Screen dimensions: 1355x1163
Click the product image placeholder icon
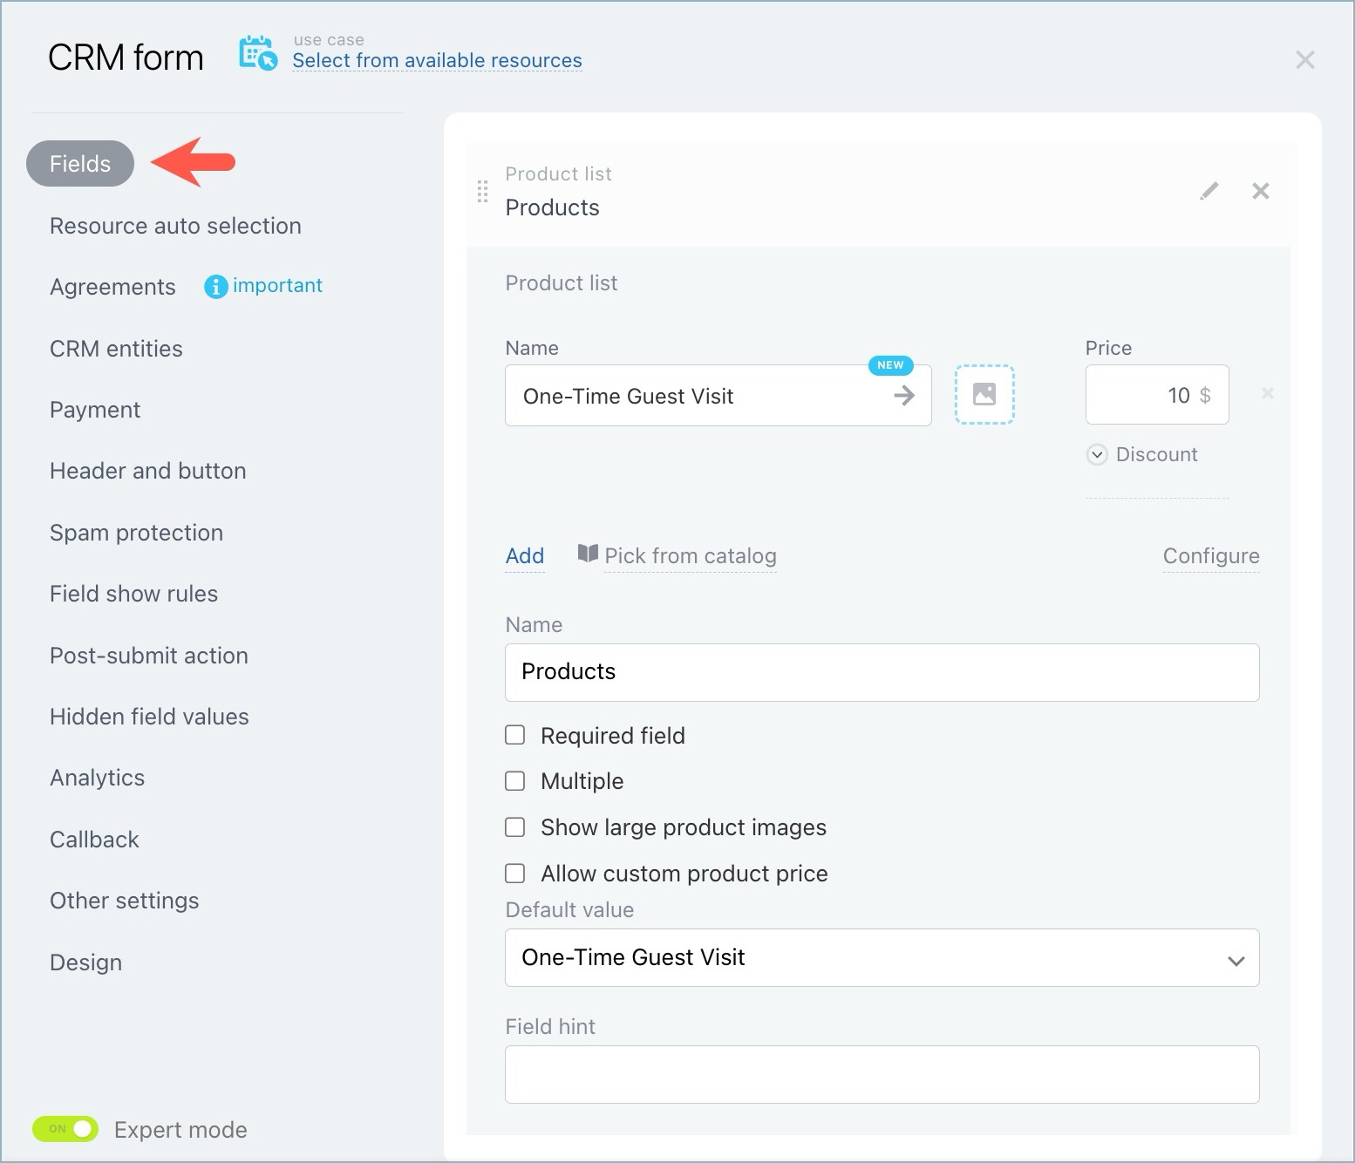point(984,394)
